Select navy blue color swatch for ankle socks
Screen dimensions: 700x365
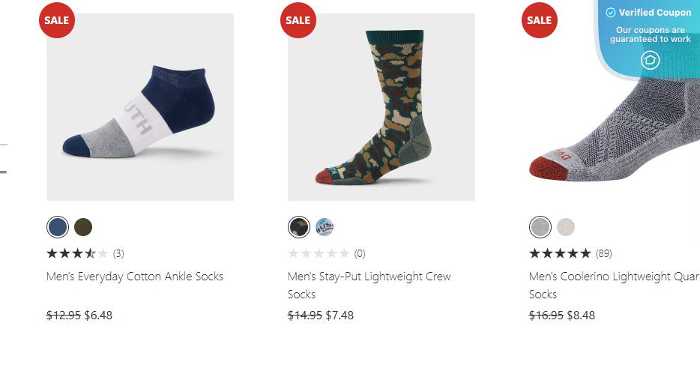tap(57, 226)
